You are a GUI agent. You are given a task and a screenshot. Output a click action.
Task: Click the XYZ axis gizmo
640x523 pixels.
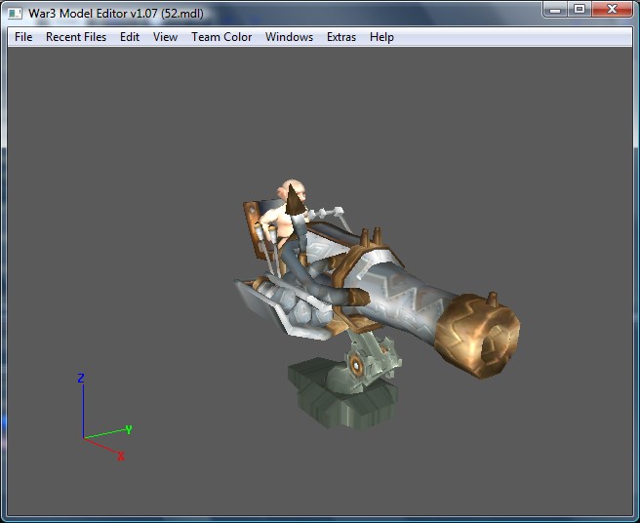[x=105, y=418]
